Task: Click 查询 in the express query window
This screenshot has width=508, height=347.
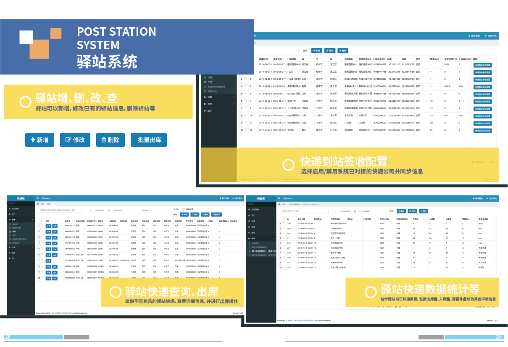Action: 175,214
